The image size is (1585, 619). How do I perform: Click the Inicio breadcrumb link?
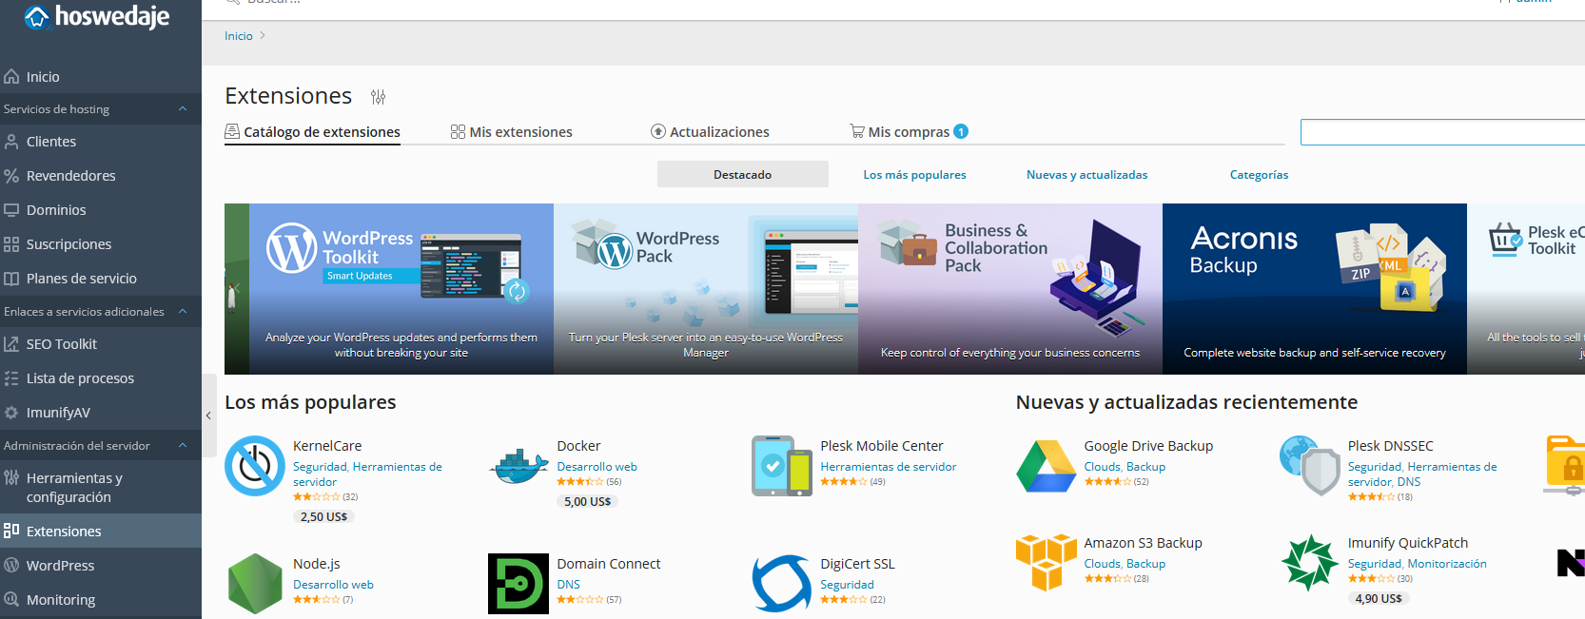(x=239, y=36)
